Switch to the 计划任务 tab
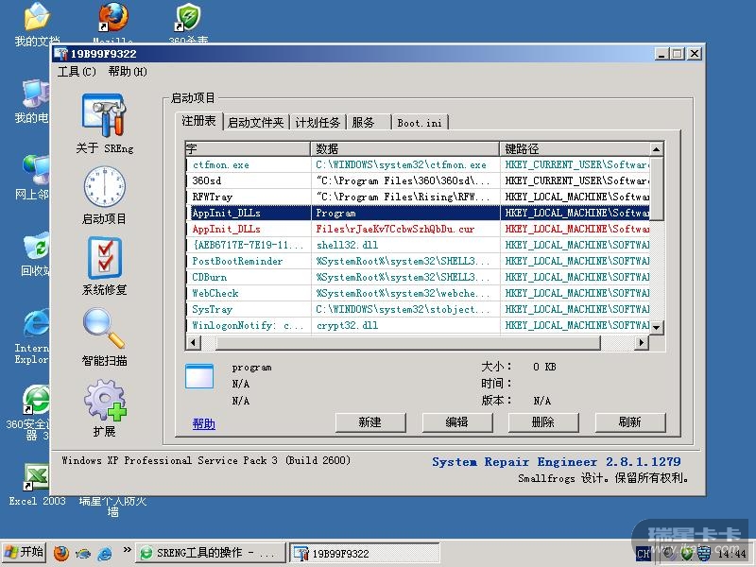 318,123
